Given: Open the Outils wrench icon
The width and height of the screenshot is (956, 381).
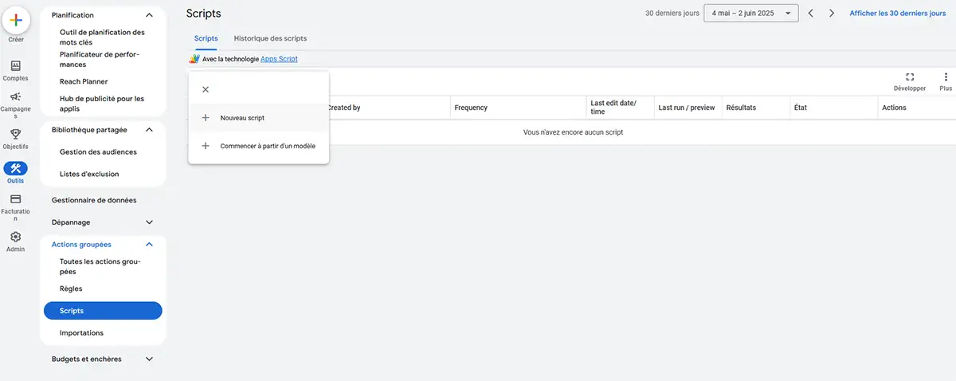Looking at the screenshot, I should (16, 168).
